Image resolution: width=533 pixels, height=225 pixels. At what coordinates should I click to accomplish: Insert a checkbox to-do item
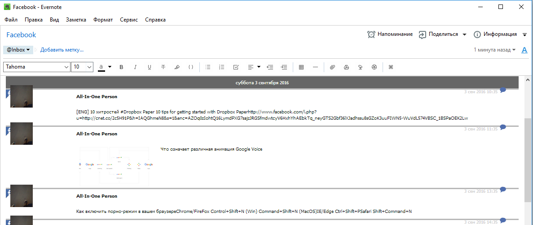pyautogui.click(x=236, y=67)
